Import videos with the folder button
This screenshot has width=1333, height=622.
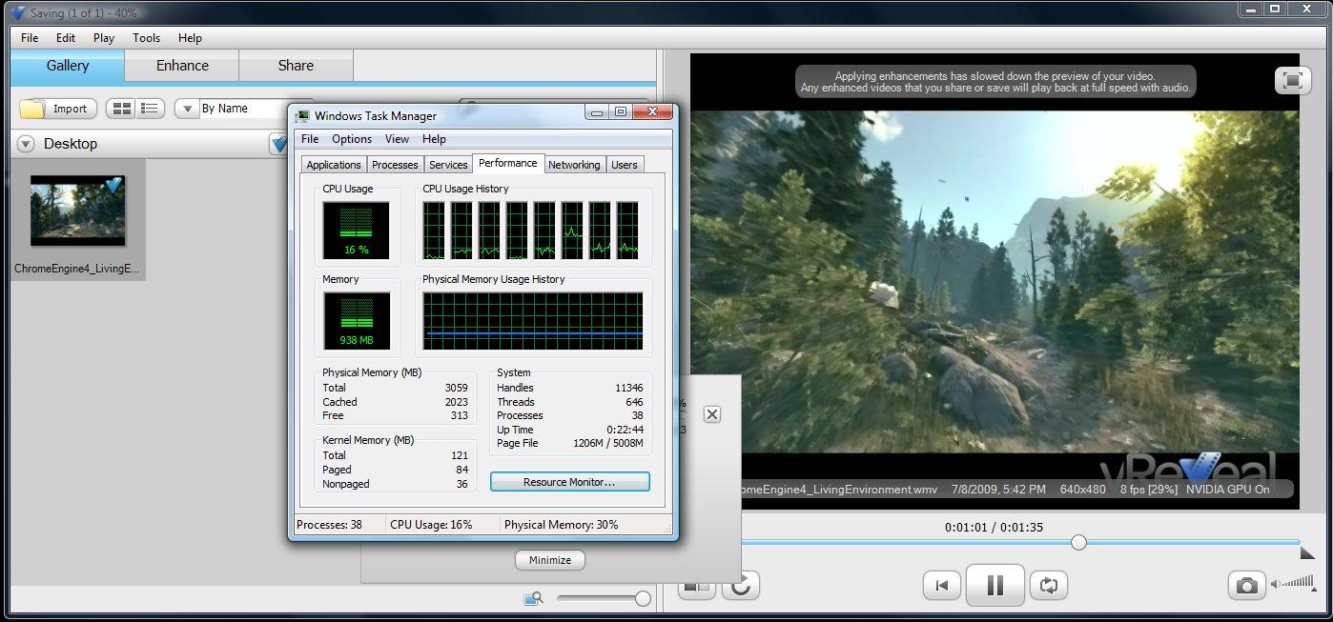[58, 109]
